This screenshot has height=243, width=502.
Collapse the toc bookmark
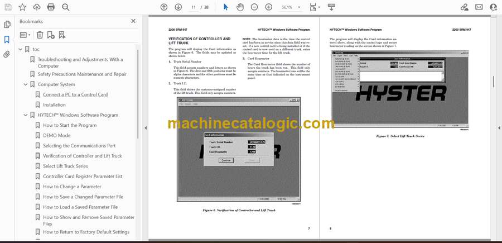click(x=21, y=49)
